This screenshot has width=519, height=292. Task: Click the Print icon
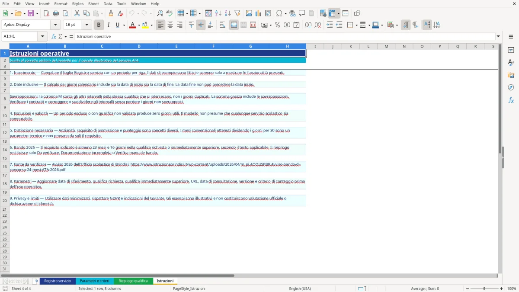pyautogui.click(x=56, y=13)
